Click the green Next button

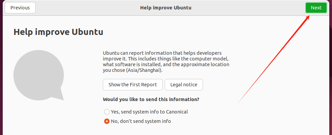pos(316,8)
